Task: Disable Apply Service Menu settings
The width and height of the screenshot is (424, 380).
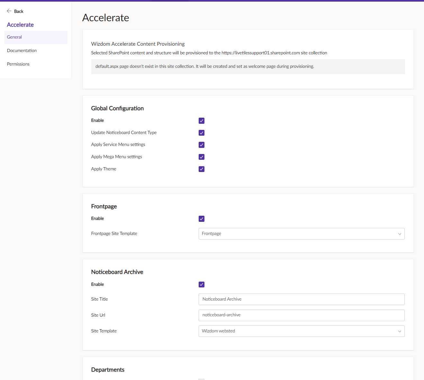Action: click(x=201, y=145)
